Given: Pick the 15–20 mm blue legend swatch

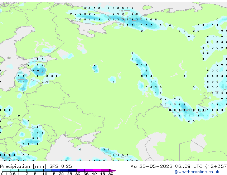Looking at the screenshot, I should click(x=56, y=170).
